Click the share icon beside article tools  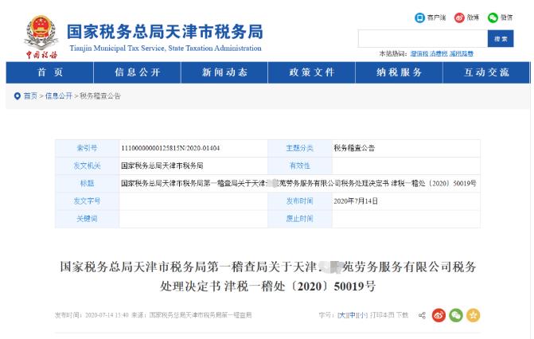pyautogui.click(x=422, y=315)
